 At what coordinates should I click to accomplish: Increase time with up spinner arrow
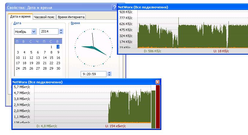point(109,73)
